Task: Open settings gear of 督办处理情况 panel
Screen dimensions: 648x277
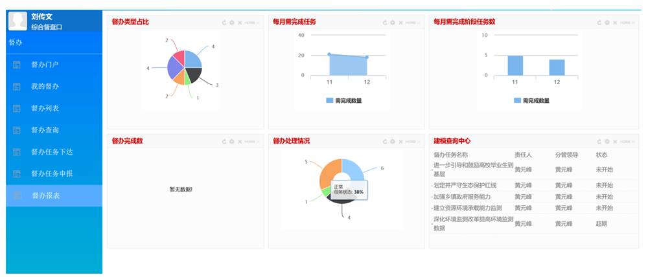Action: [393, 141]
